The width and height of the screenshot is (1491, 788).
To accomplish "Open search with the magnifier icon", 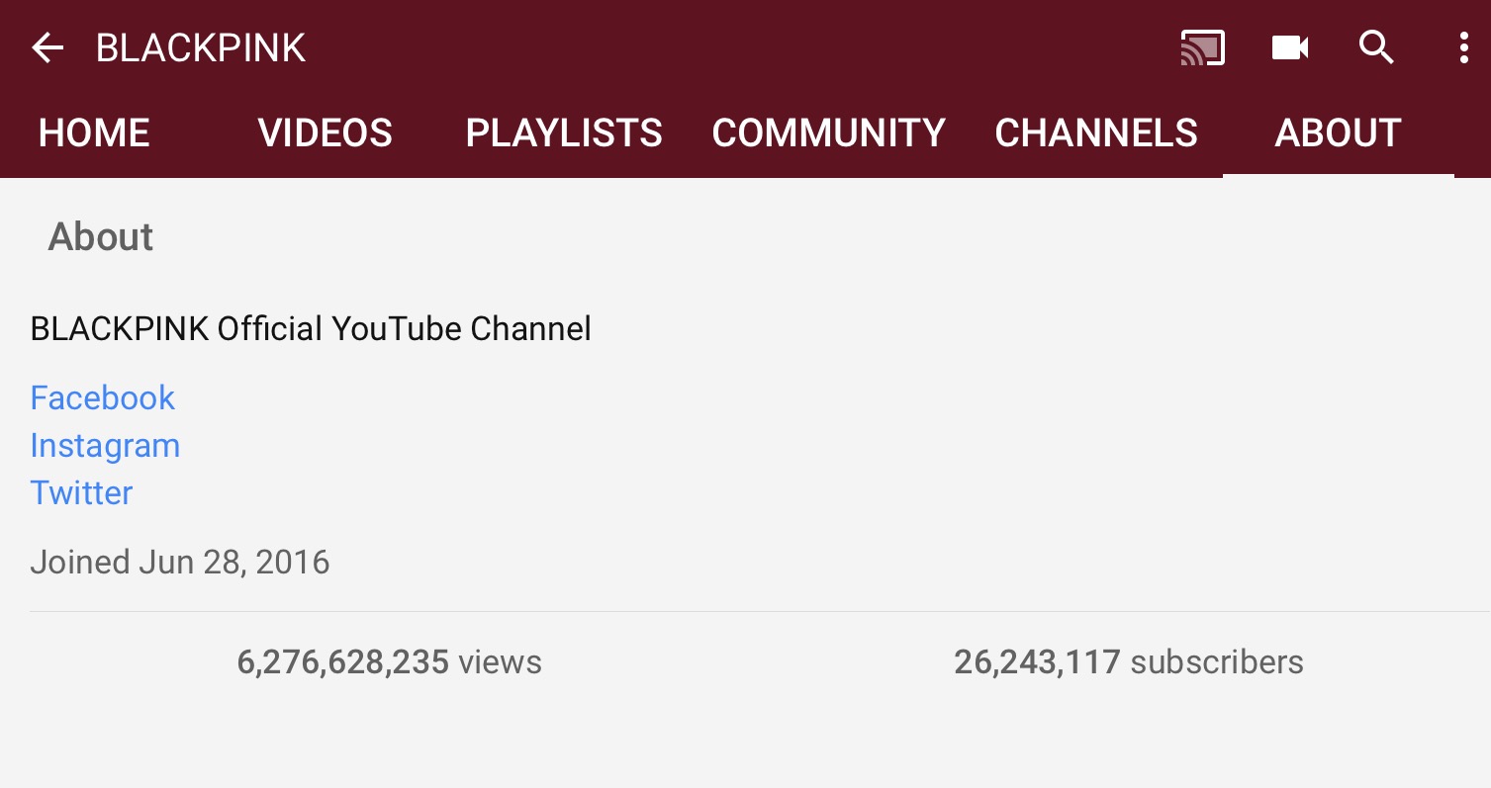I will click(x=1376, y=47).
